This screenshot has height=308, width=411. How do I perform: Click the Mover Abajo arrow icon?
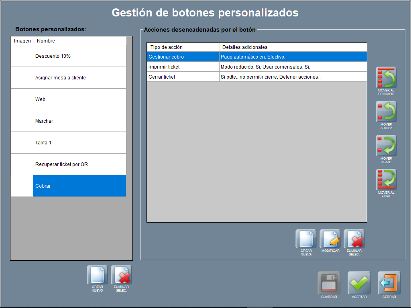point(386,146)
